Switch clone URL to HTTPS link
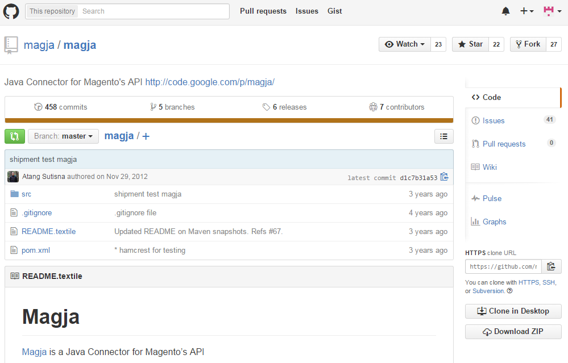The height and width of the screenshot is (363, 568). coord(529,282)
